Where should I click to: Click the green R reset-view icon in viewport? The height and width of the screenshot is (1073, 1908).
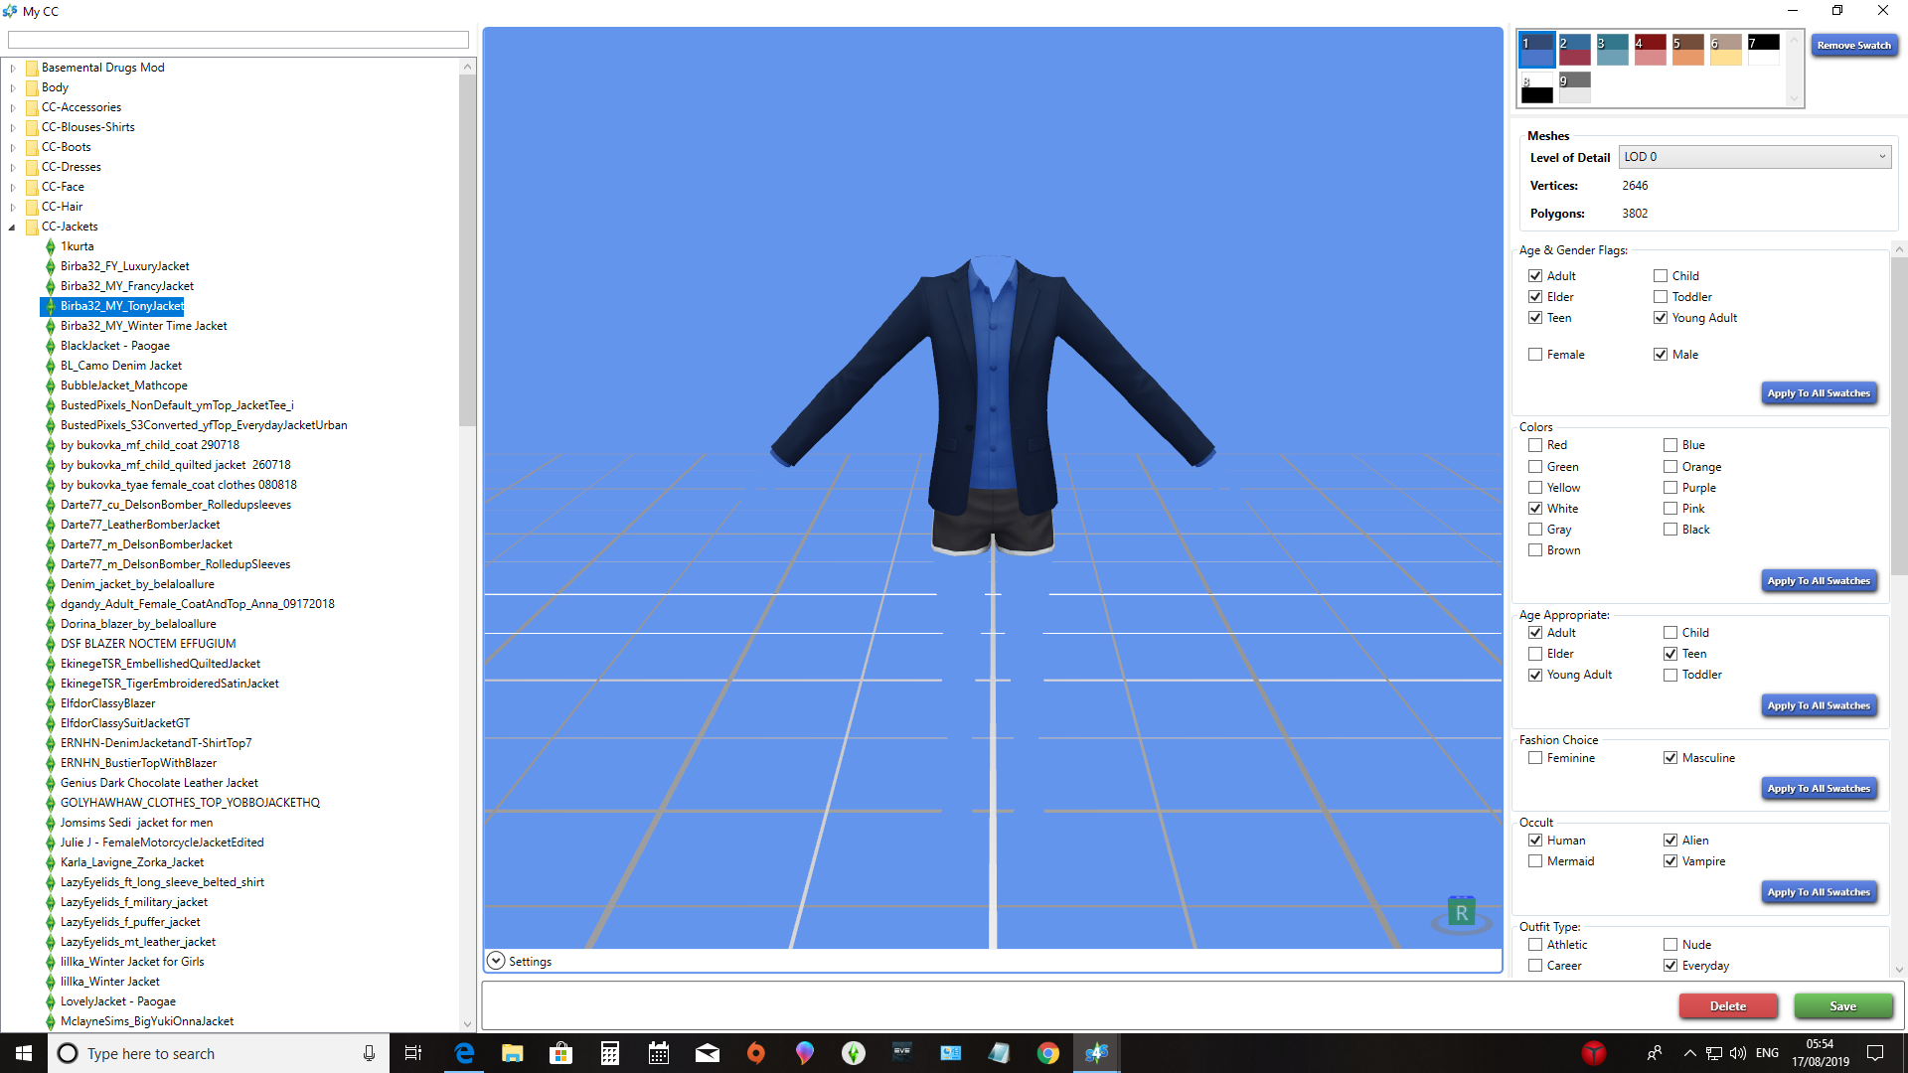tap(1461, 912)
